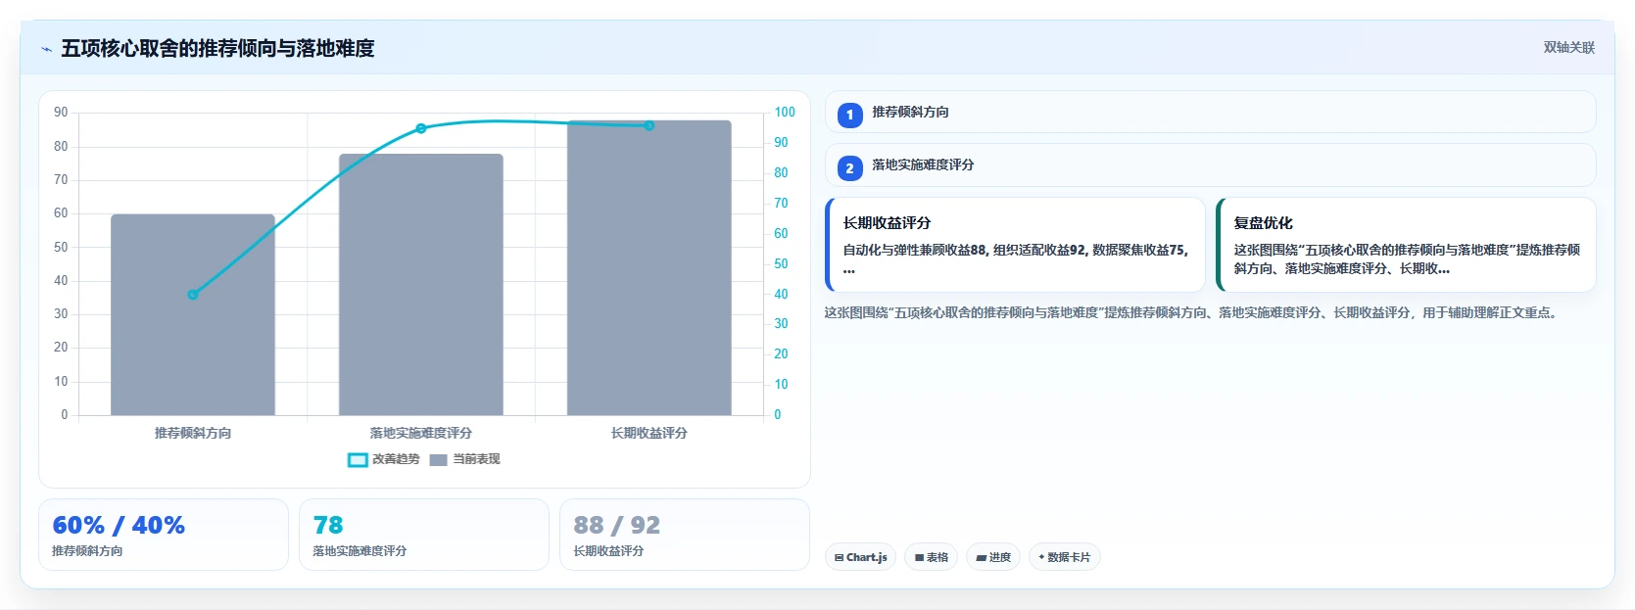Click right axis value 100
This screenshot has width=1635, height=610.
click(785, 113)
